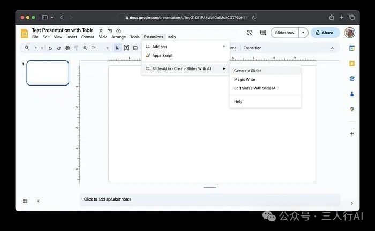
Task: Check the cloud document status icon
Action: point(118,30)
